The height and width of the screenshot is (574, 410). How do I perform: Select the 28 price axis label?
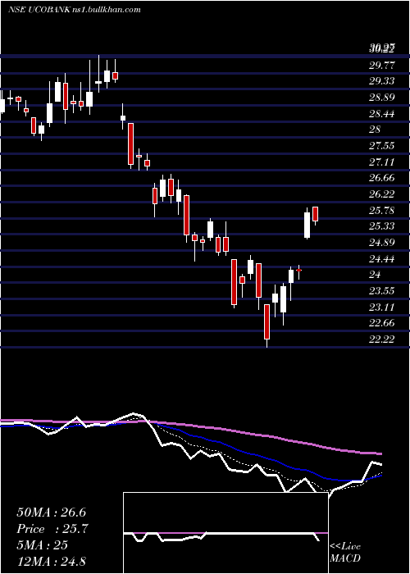point(376,130)
